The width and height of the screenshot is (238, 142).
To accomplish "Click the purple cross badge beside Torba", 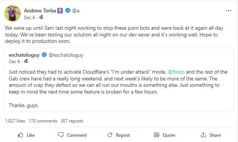I will tap(60, 11).
